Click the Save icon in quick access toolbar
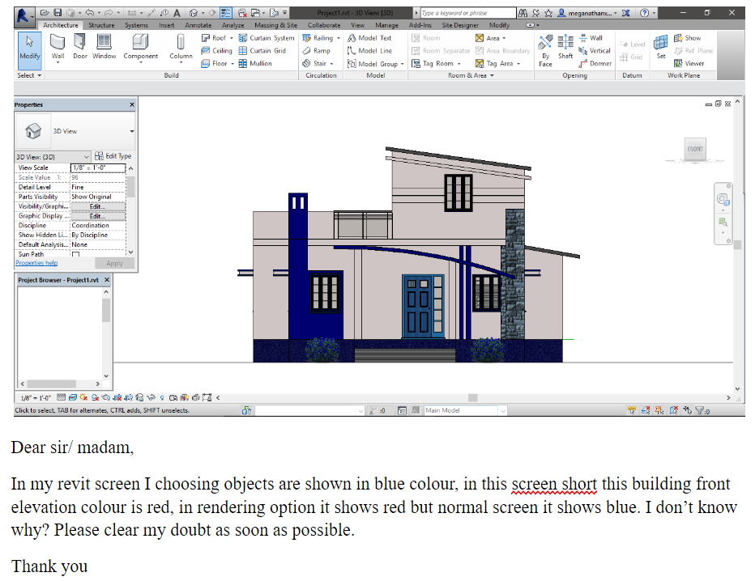 [x=58, y=12]
